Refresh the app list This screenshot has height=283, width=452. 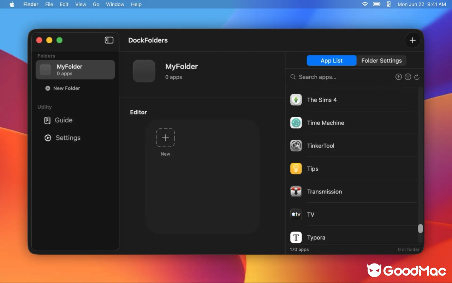[417, 77]
